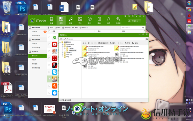Screen dimensions: 193x121
Task: Click the Windows Start orb
Action: click(x=189, y=3)
